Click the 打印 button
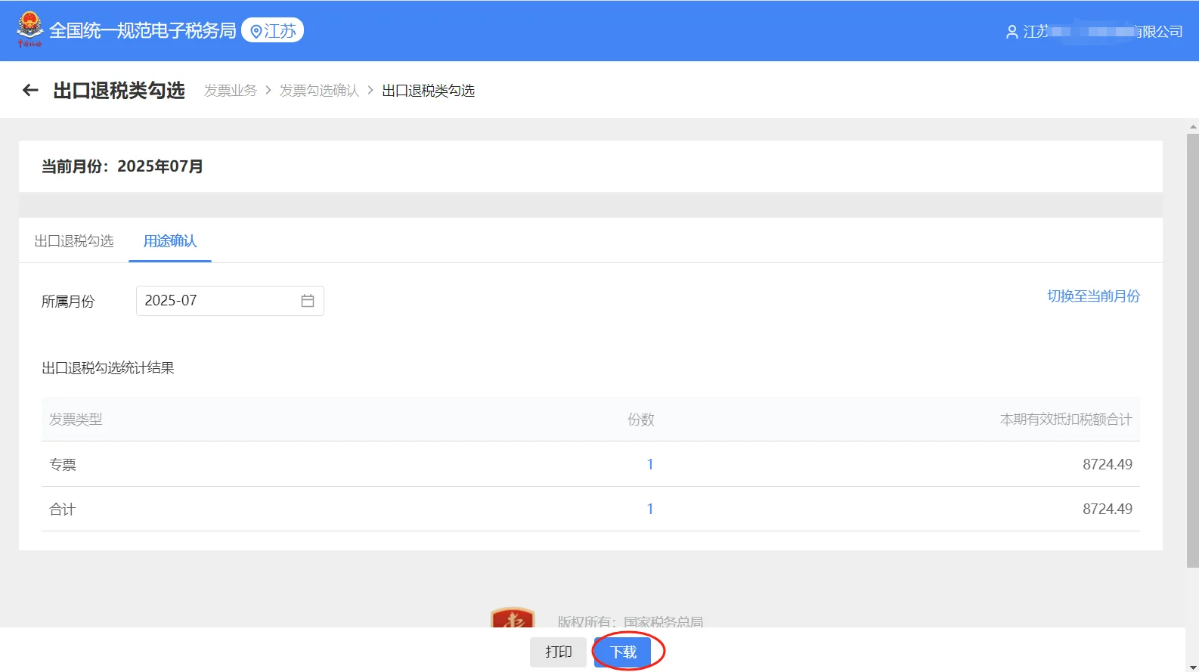Viewport: 1199px width, 672px height. pos(558,652)
